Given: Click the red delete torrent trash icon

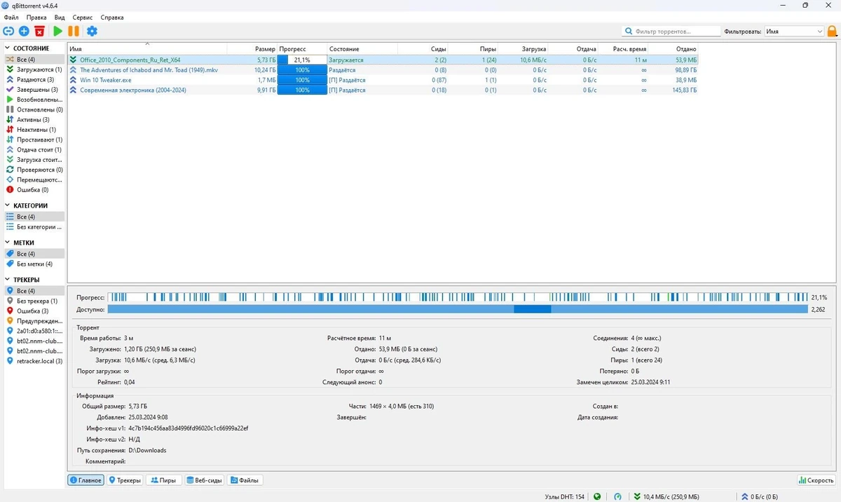Looking at the screenshot, I should [x=39, y=31].
